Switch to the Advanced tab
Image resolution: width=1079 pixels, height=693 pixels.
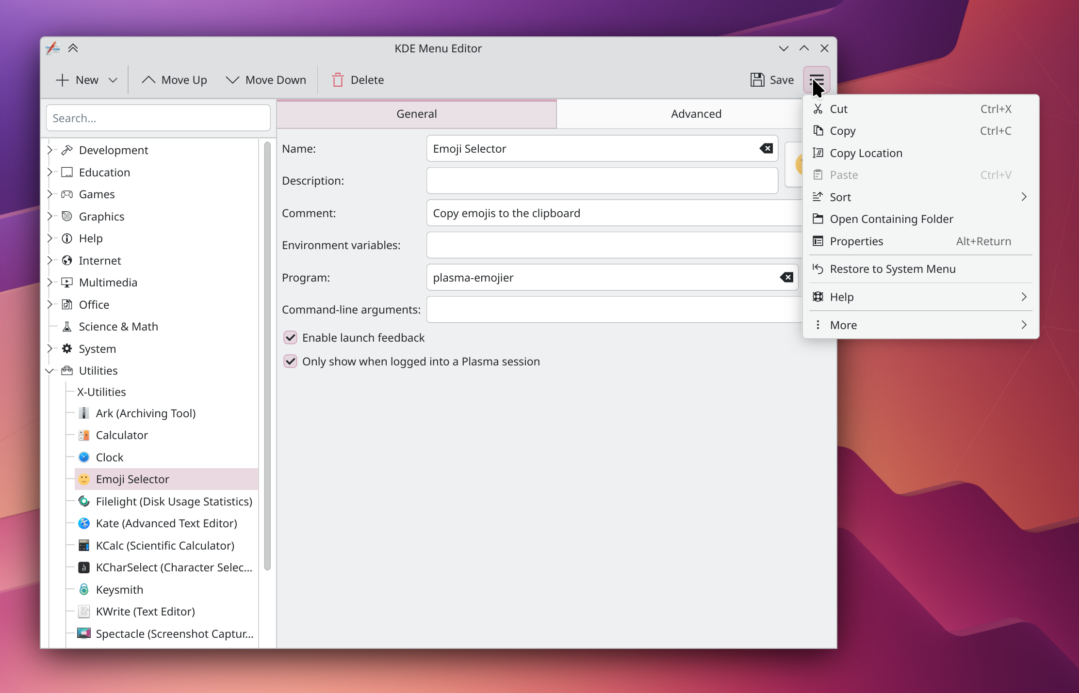[x=696, y=114]
